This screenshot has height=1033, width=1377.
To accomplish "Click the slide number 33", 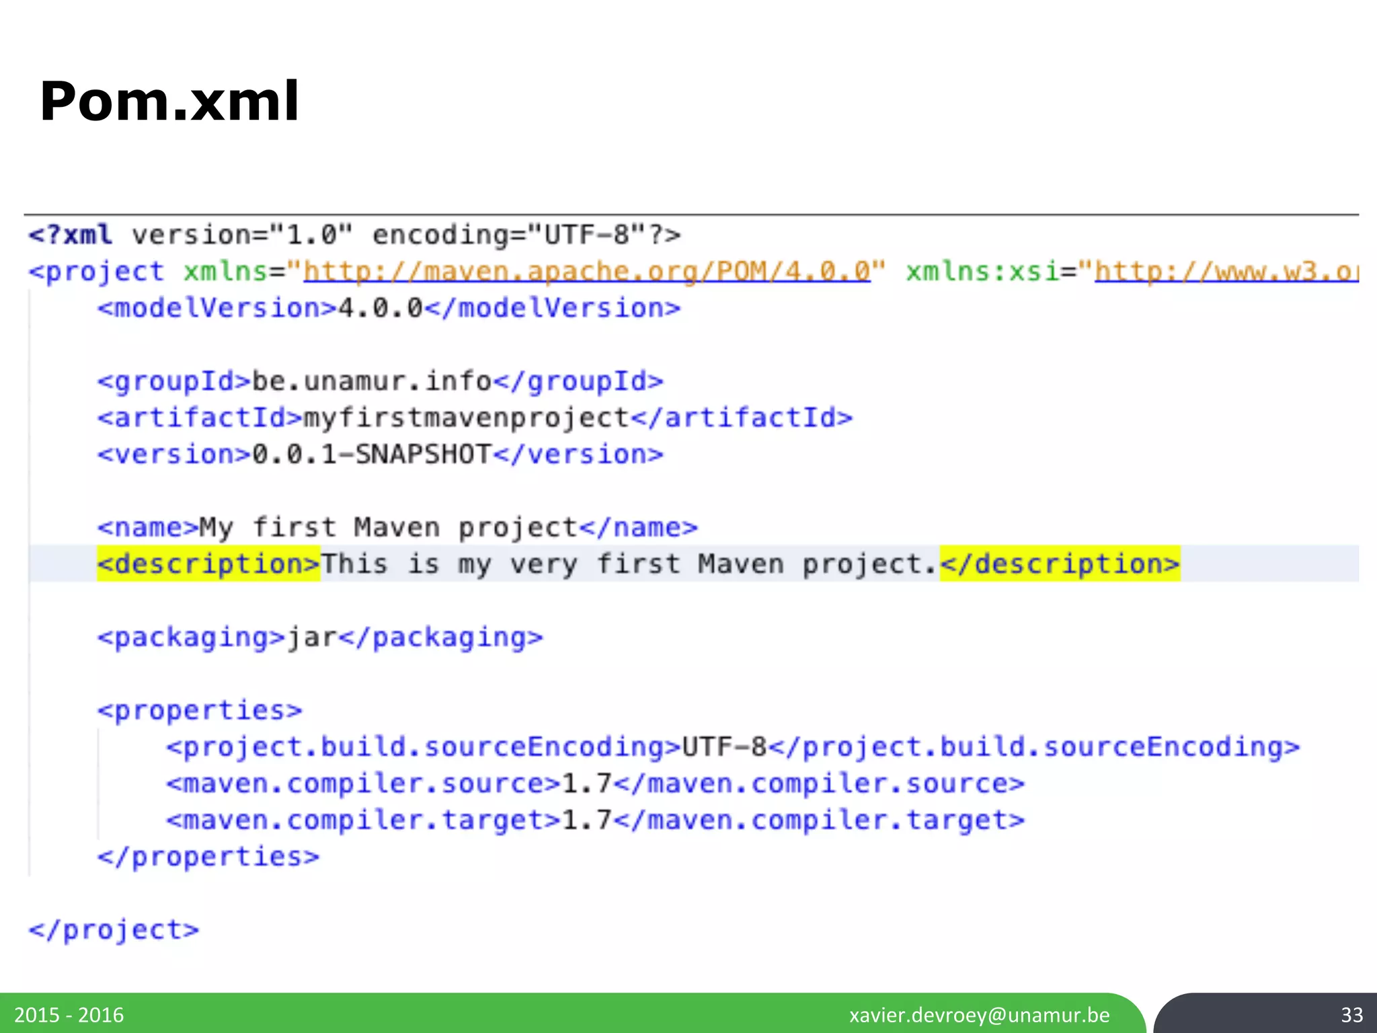I will pos(1351,1014).
